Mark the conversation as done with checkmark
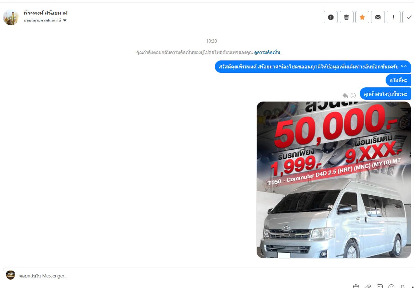 409,17
